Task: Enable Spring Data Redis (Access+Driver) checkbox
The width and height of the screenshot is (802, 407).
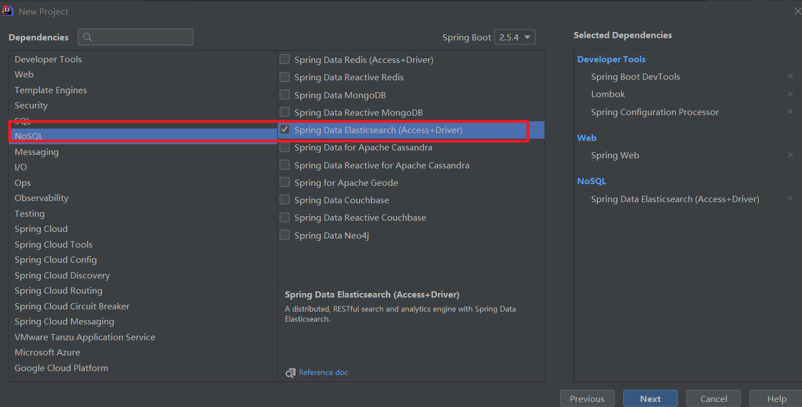Action: pyautogui.click(x=285, y=60)
